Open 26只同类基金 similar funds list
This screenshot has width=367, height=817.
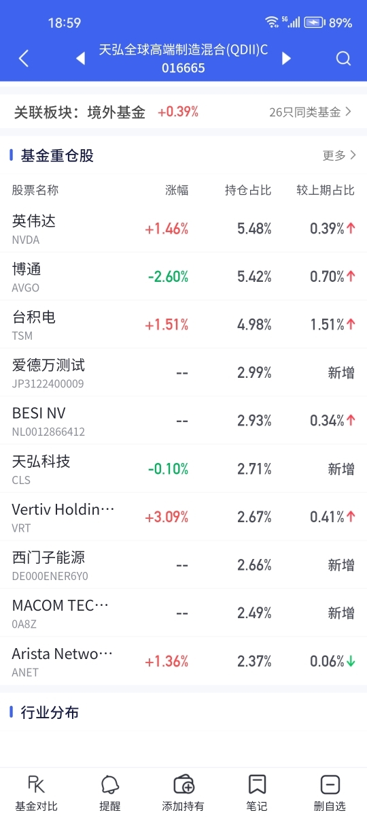pos(310,112)
